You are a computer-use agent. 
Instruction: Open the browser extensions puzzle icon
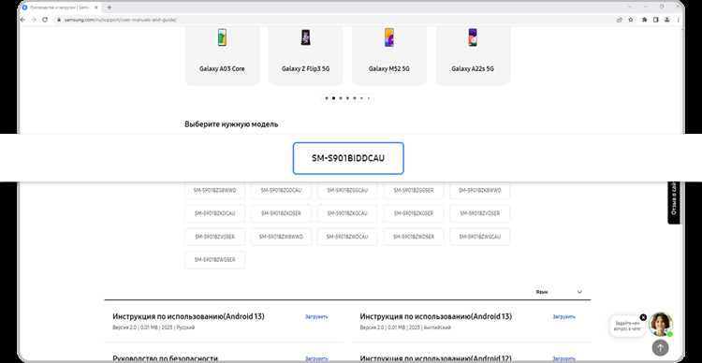click(x=644, y=20)
